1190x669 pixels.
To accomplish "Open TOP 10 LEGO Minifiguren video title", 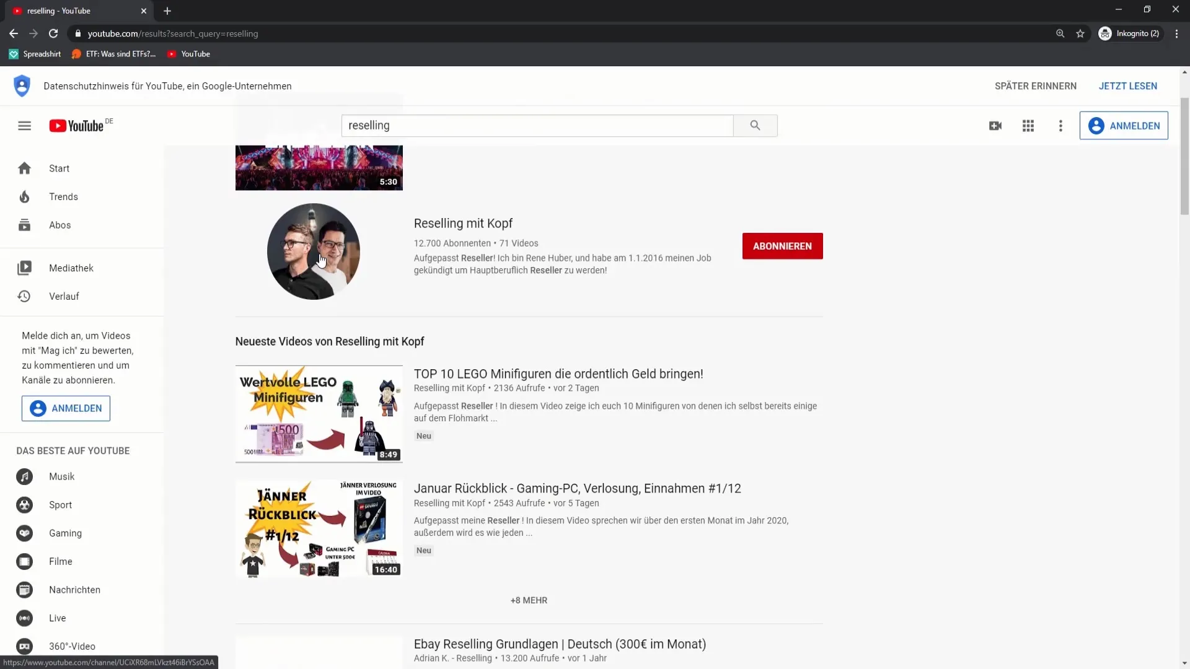I will tap(558, 374).
